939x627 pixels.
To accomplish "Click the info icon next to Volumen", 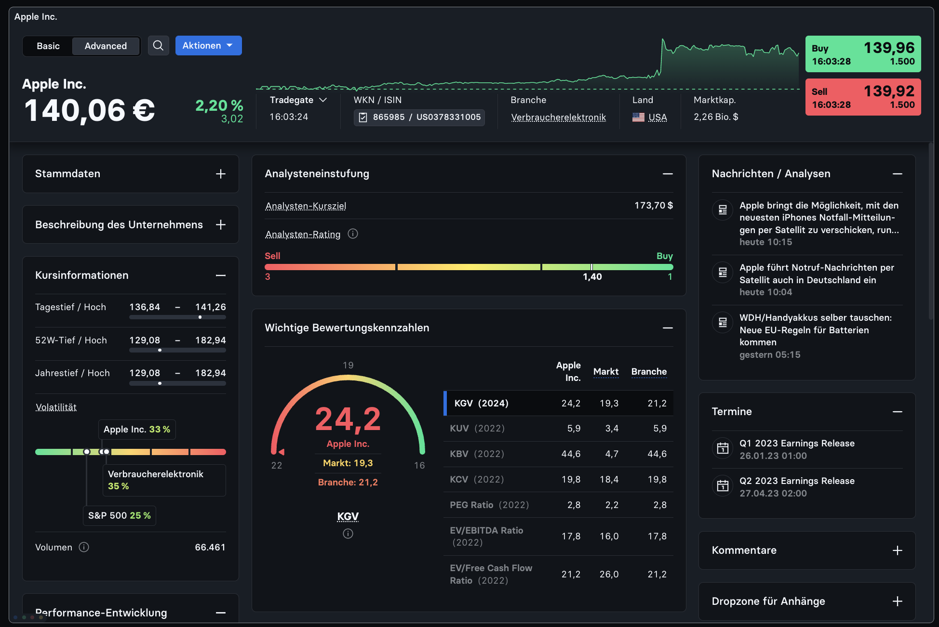I will point(84,547).
